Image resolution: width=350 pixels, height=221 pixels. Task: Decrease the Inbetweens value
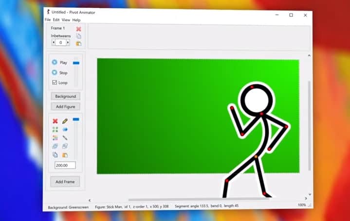[54, 42]
